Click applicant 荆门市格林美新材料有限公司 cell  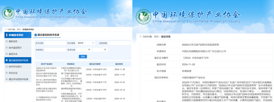[x=71, y=75]
